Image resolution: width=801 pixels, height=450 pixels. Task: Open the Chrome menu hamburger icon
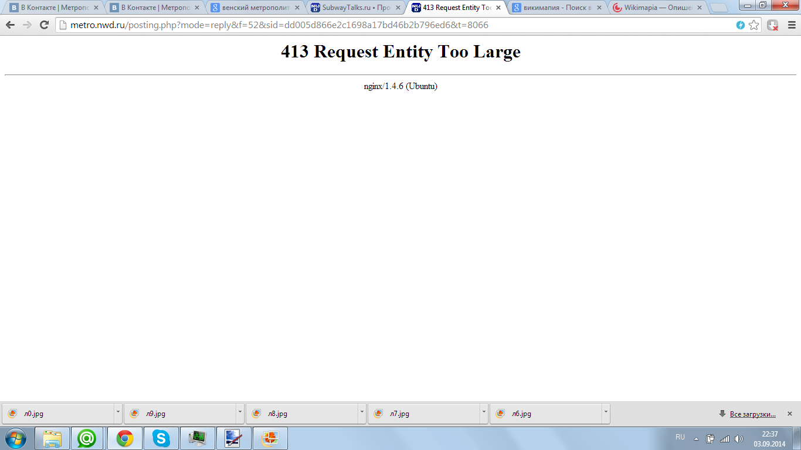(x=791, y=25)
